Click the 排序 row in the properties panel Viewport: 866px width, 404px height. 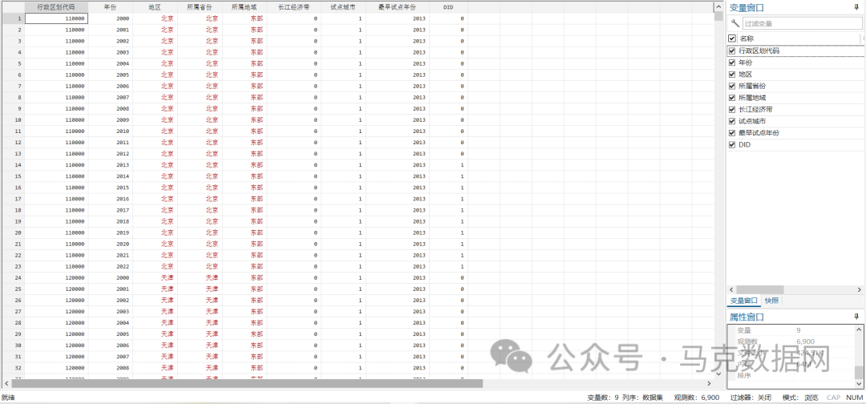791,375
